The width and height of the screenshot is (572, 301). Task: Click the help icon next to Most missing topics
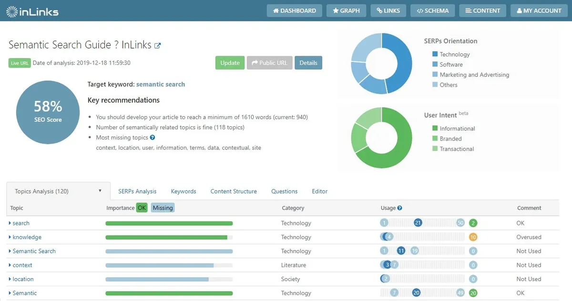tap(153, 137)
